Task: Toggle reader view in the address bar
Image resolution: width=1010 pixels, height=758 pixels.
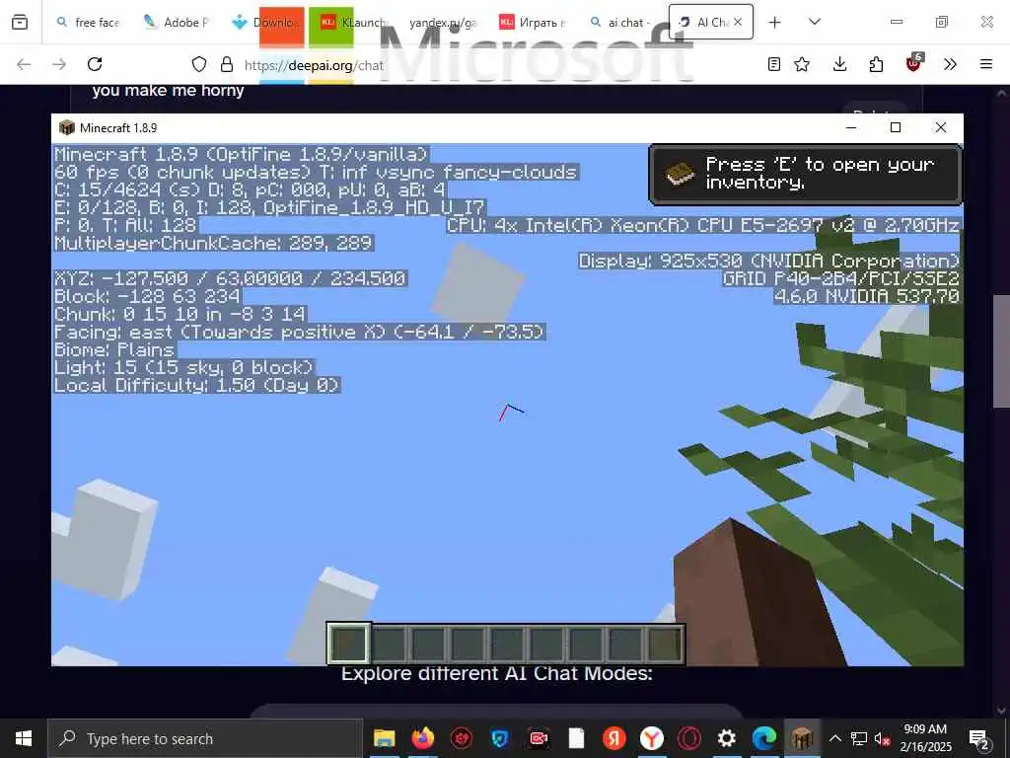Action: [774, 64]
